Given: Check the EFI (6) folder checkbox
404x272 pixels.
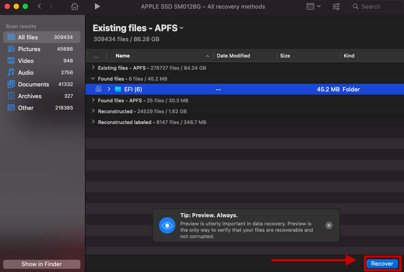Looking at the screenshot, I should [x=99, y=89].
